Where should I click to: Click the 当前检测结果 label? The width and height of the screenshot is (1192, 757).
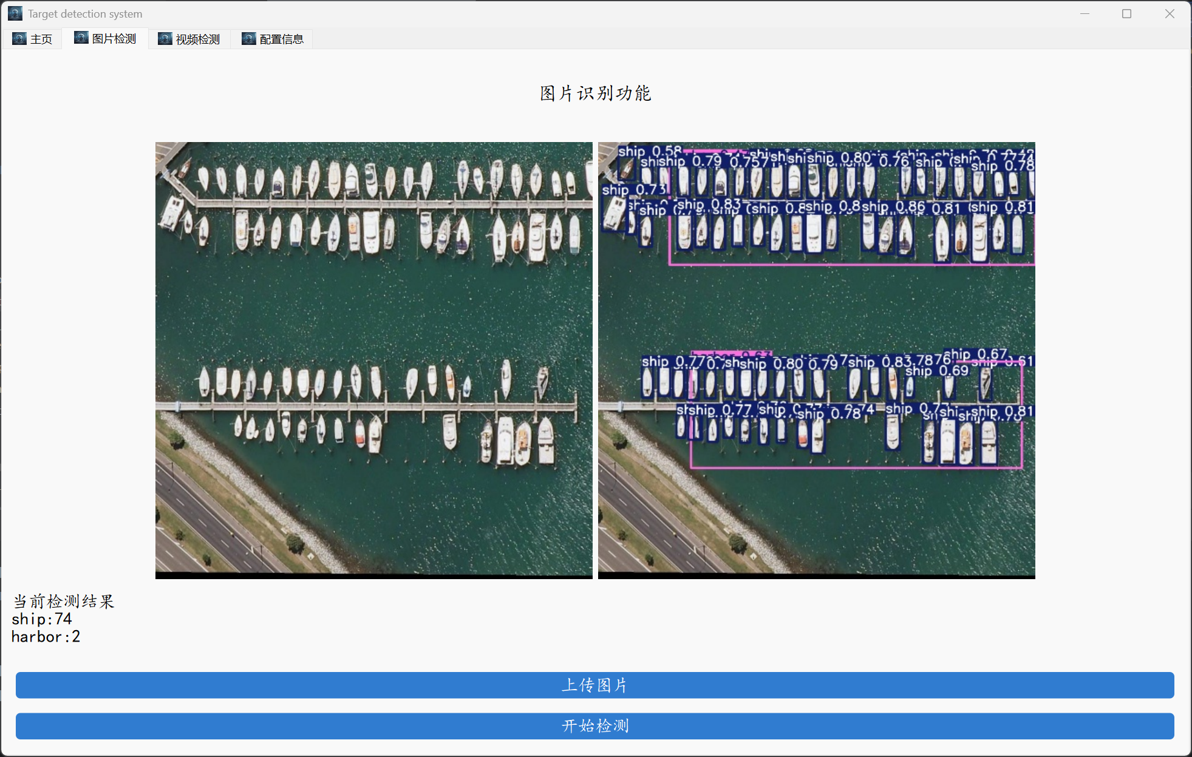(63, 601)
